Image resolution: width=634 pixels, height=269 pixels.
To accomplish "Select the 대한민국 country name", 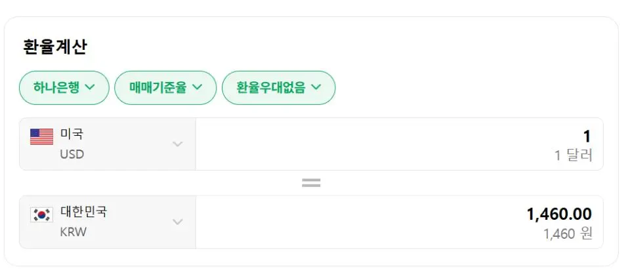I will pos(83,212).
